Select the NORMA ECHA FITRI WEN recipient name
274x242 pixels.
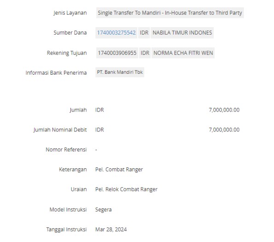pyautogui.click(x=183, y=53)
